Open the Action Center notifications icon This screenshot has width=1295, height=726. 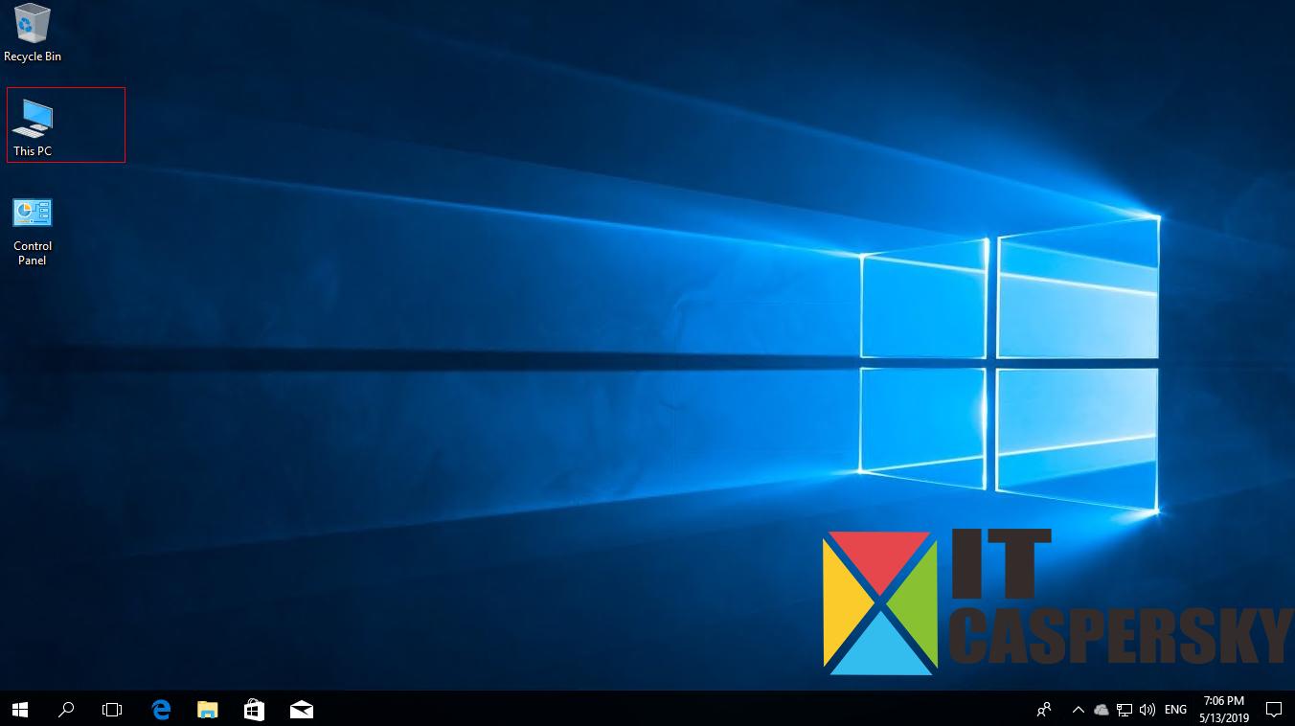click(1274, 710)
